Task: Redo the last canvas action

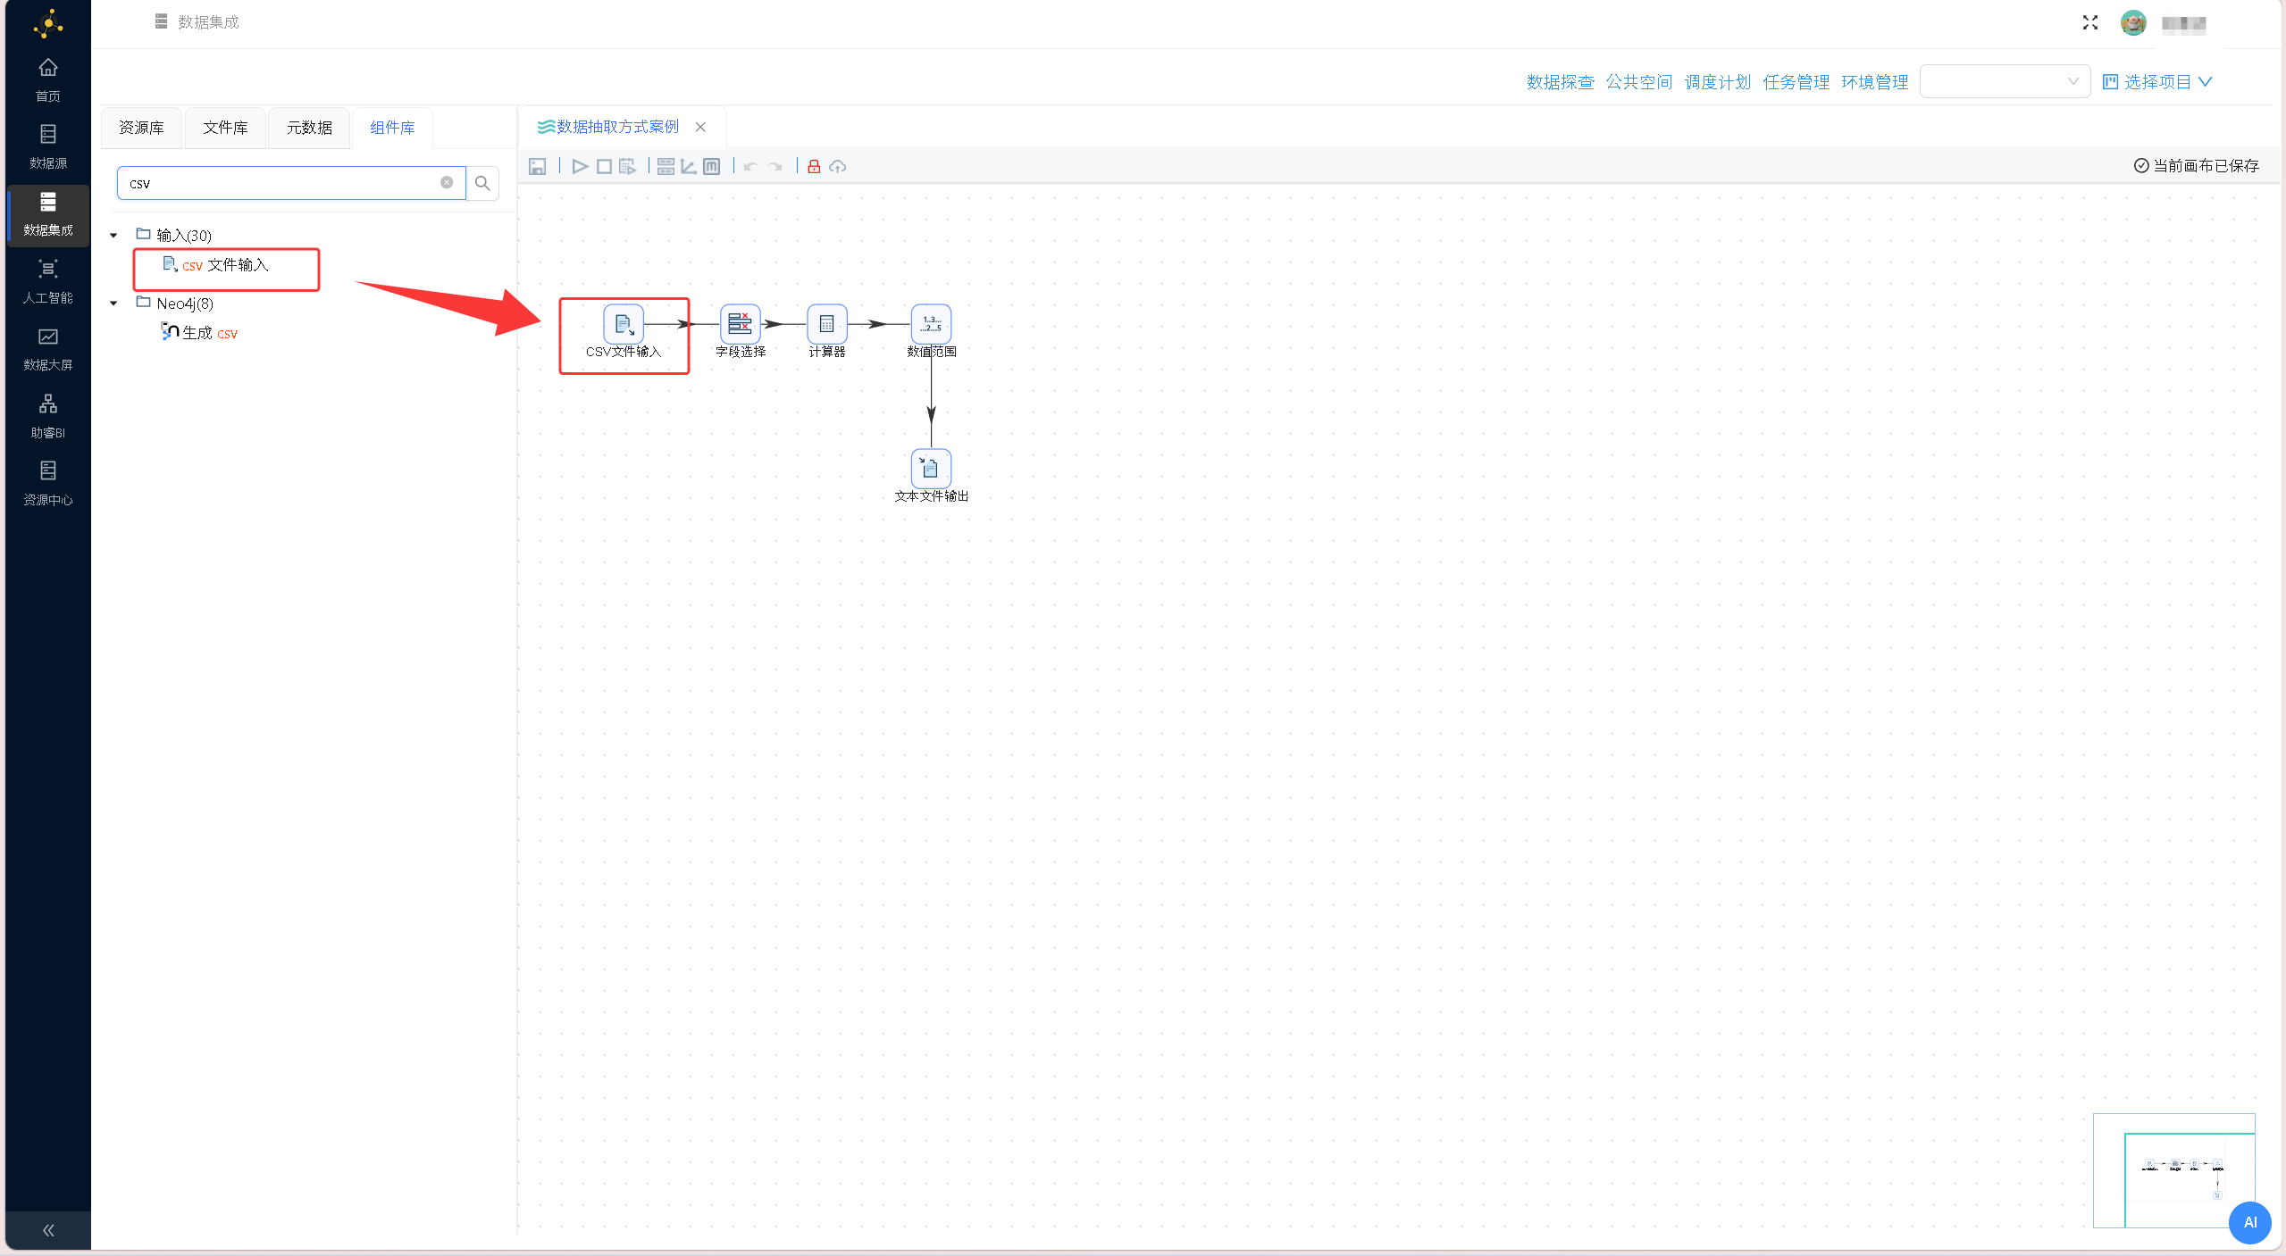Action: click(x=775, y=166)
